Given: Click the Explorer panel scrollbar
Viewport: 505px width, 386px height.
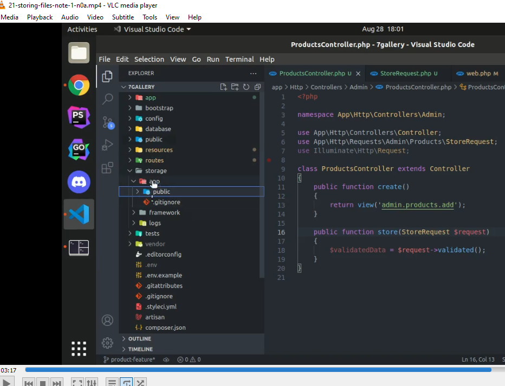Looking at the screenshot, I should click(x=262, y=185).
